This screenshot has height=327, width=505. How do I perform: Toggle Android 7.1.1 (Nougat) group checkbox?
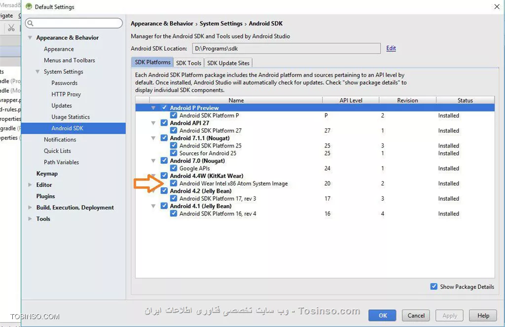tap(164, 138)
